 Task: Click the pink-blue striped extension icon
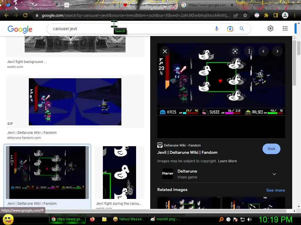click(x=257, y=15)
